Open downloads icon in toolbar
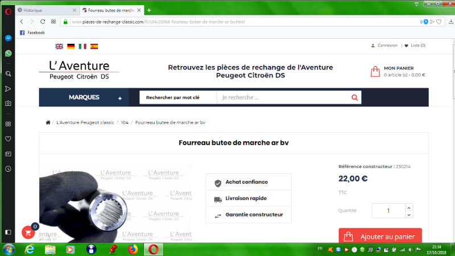Screen dimensions: 455x256 451,22
